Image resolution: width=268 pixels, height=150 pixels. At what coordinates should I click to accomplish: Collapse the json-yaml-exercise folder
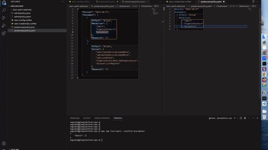22,10
